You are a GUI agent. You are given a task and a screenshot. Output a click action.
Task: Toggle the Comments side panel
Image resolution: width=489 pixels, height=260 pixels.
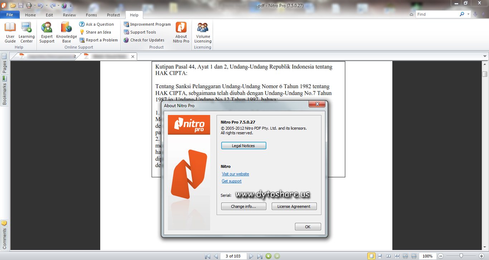pos(4,235)
